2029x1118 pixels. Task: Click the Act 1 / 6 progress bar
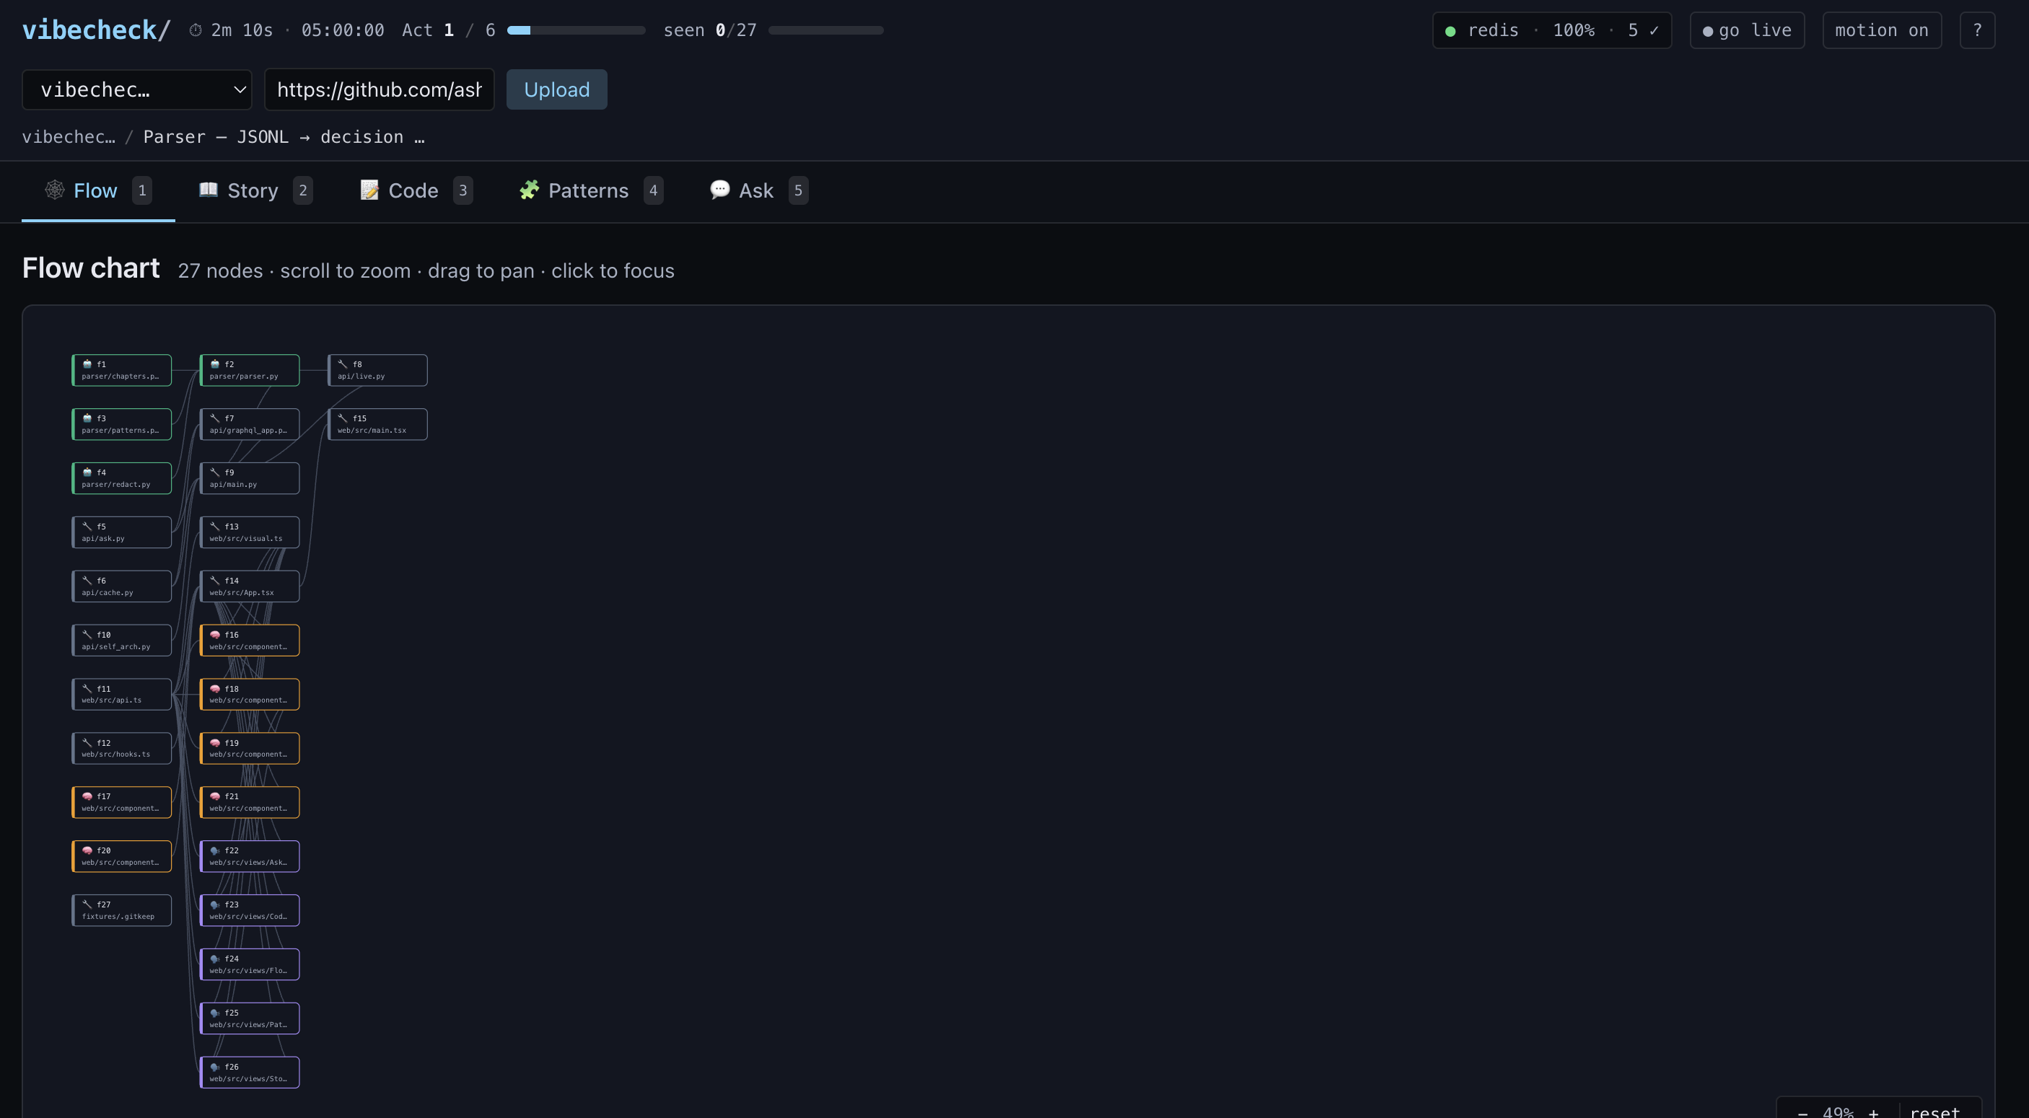[576, 30]
